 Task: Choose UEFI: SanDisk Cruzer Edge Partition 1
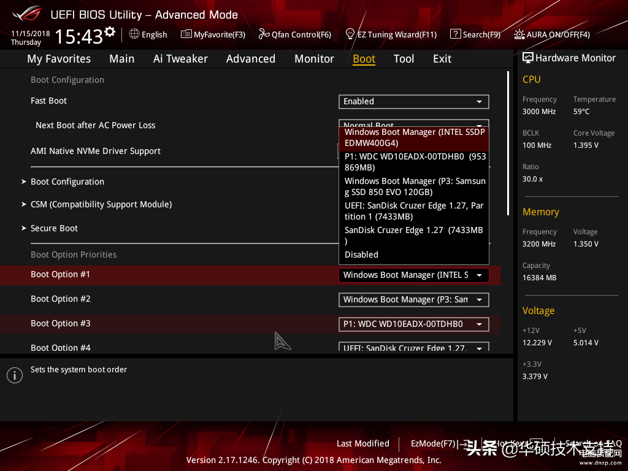coord(414,211)
